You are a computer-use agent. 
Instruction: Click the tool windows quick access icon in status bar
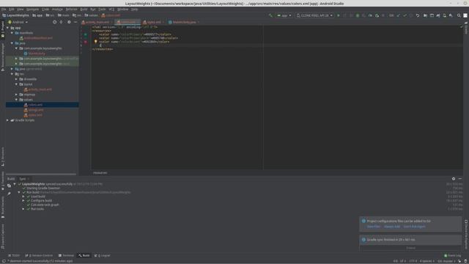tap(4, 261)
